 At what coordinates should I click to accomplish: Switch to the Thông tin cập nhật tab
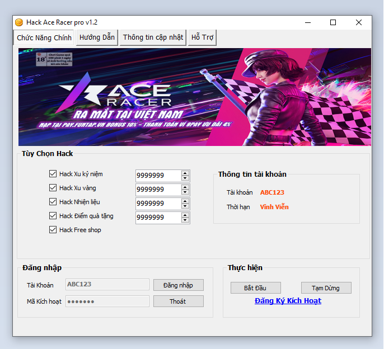coord(153,37)
